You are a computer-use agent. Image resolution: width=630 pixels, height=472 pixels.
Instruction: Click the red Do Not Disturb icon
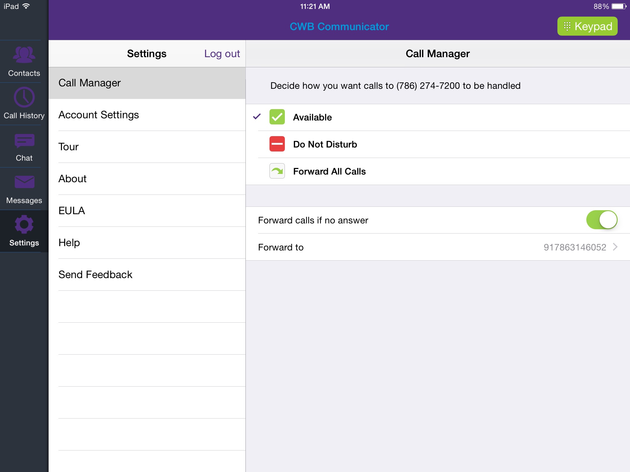tap(277, 144)
